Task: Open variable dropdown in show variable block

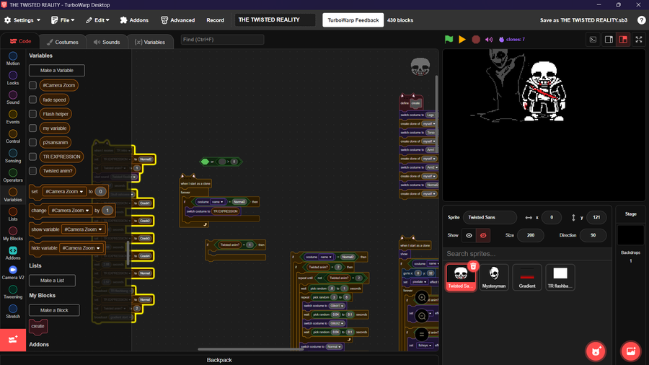Action: click(x=83, y=229)
